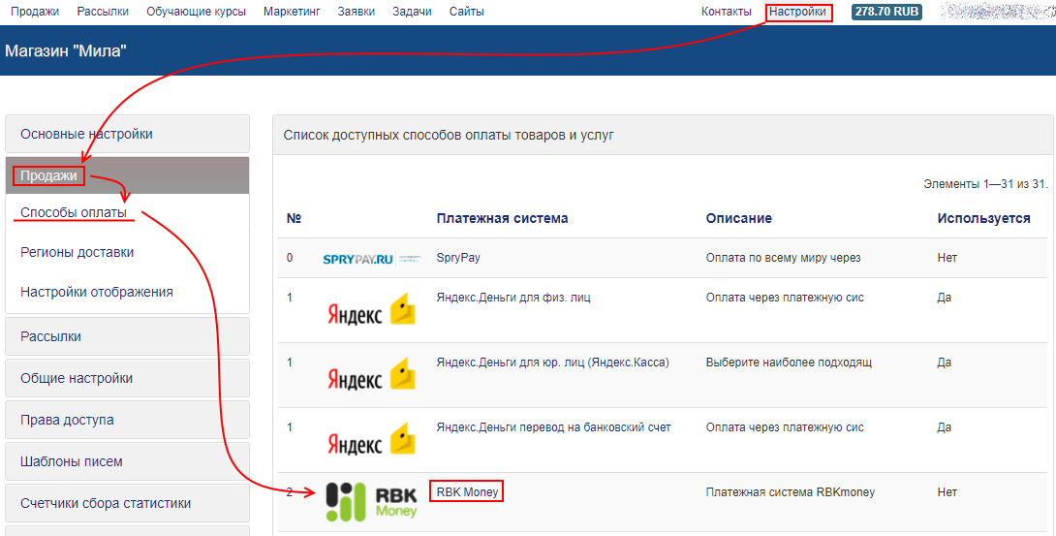Click the RBK Money logo

(x=371, y=501)
